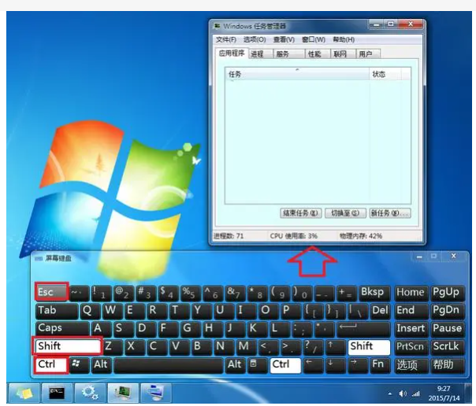Click the PrtScn key
The image size is (476, 406).
point(411,347)
